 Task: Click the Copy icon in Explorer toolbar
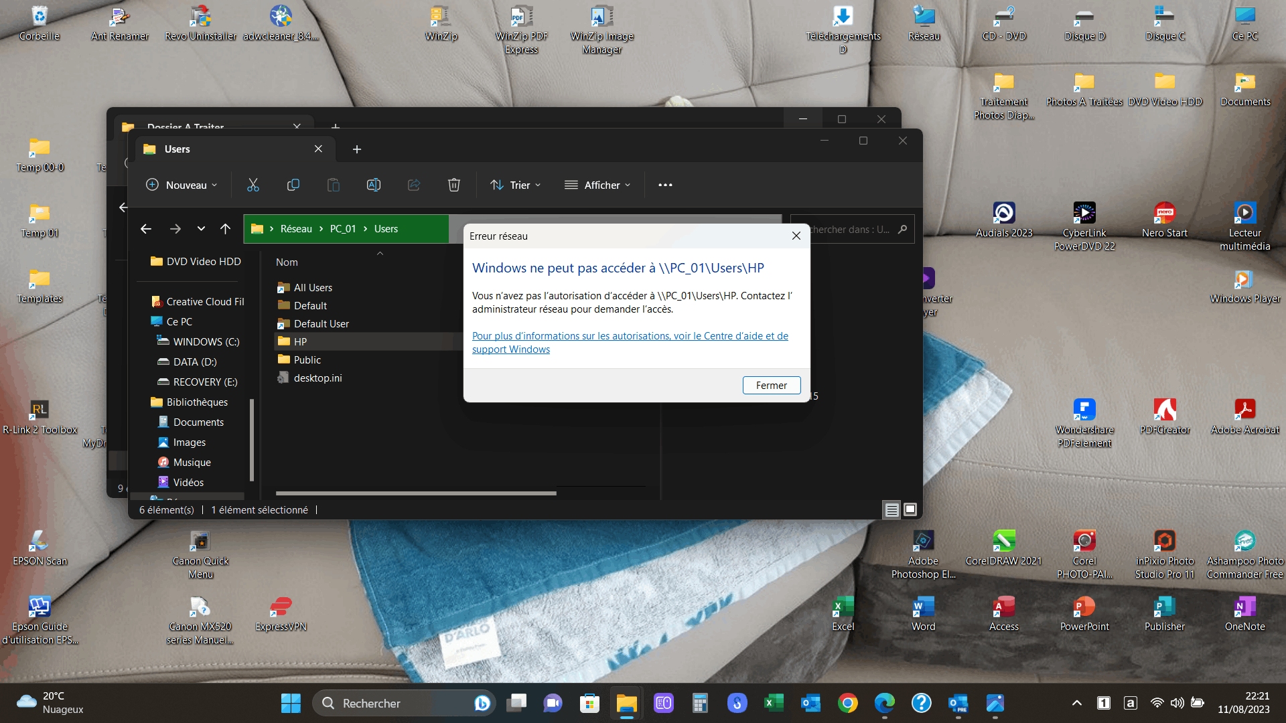click(293, 185)
